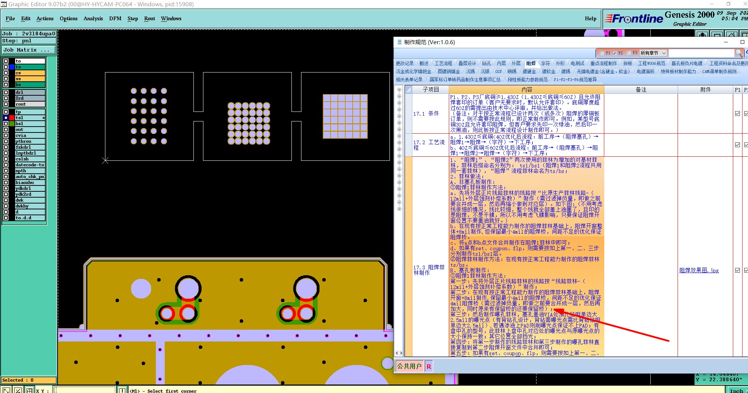Switch to the 相关表单记录 tab
This screenshot has width=748, height=393.
(x=409, y=79)
